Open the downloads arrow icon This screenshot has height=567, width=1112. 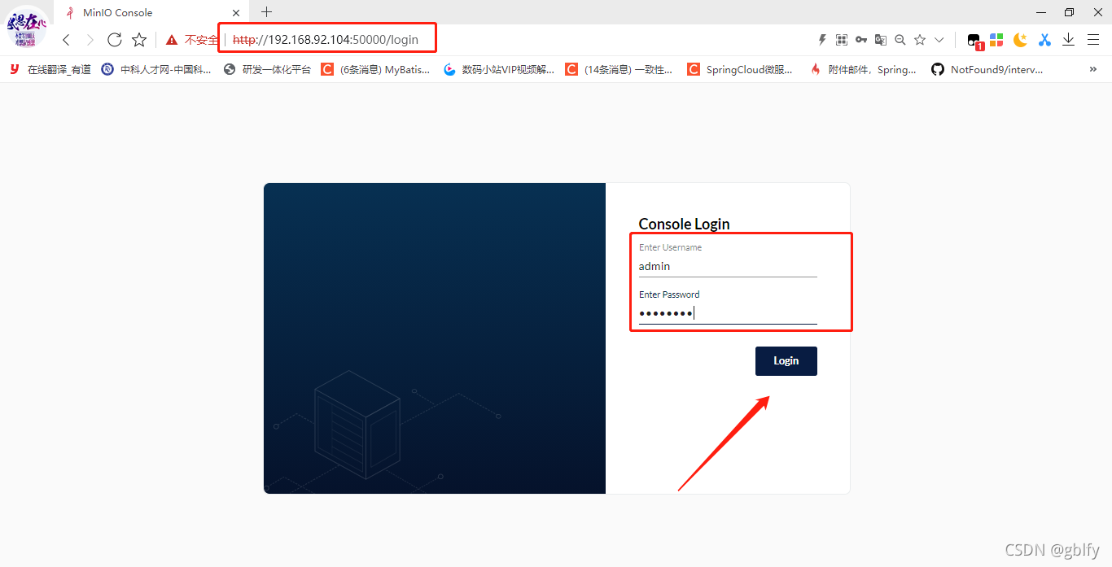coord(1069,40)
